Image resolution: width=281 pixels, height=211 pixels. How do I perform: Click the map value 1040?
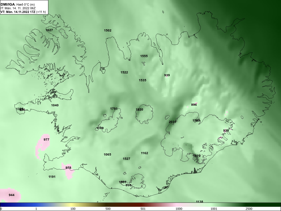[x=55, y=105]
